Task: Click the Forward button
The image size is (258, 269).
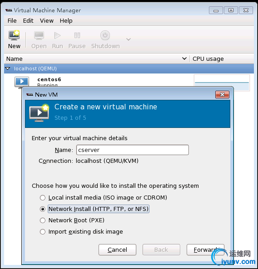Action: coord(205,250)
